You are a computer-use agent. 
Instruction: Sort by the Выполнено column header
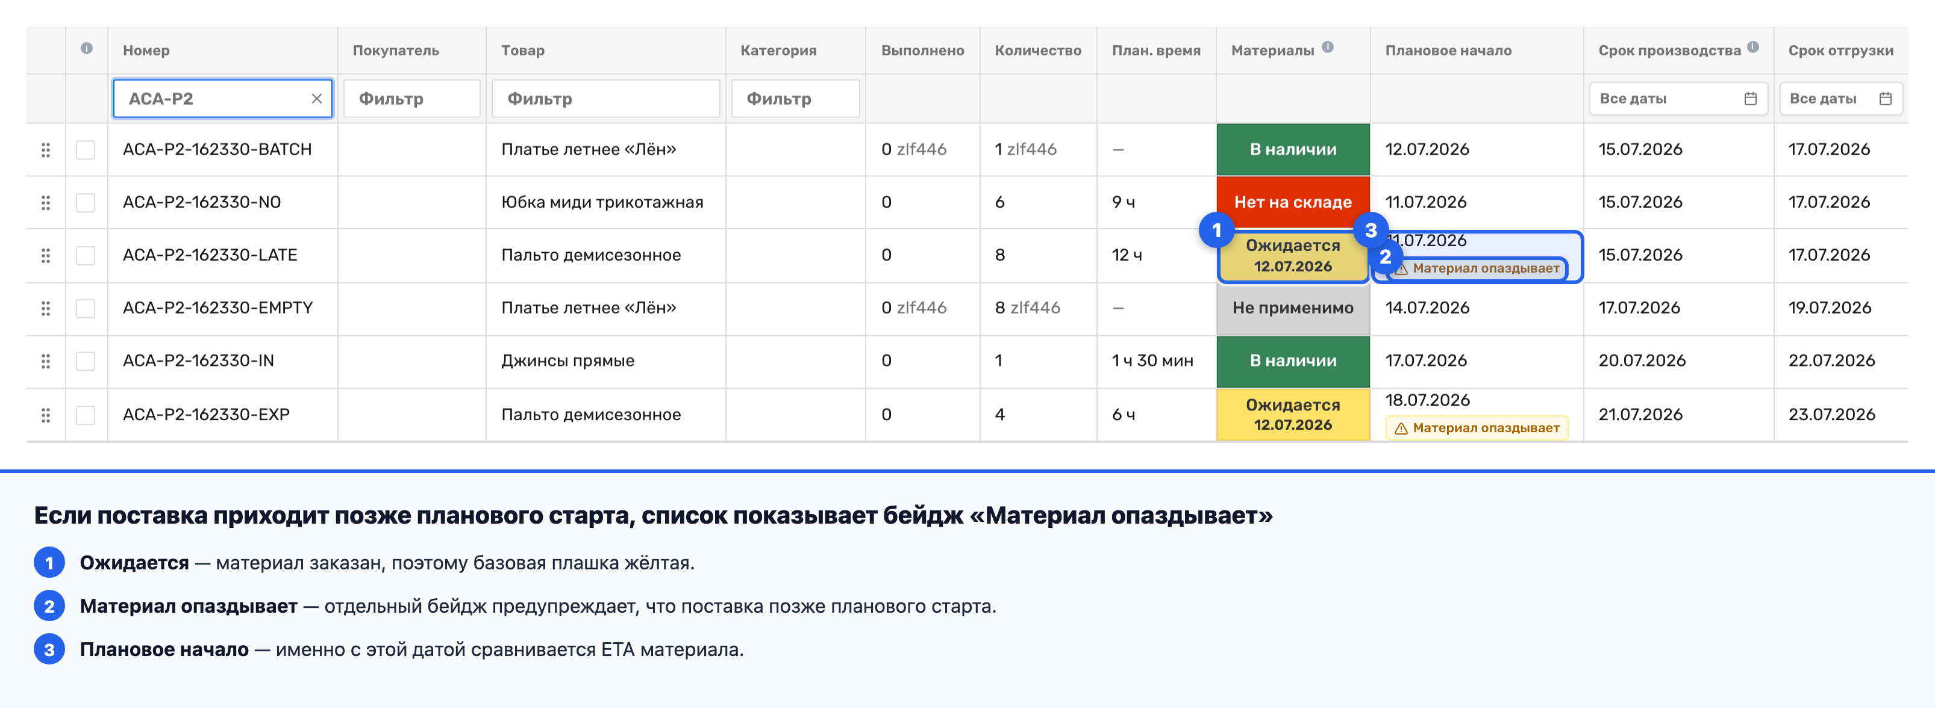coord(922,51)
